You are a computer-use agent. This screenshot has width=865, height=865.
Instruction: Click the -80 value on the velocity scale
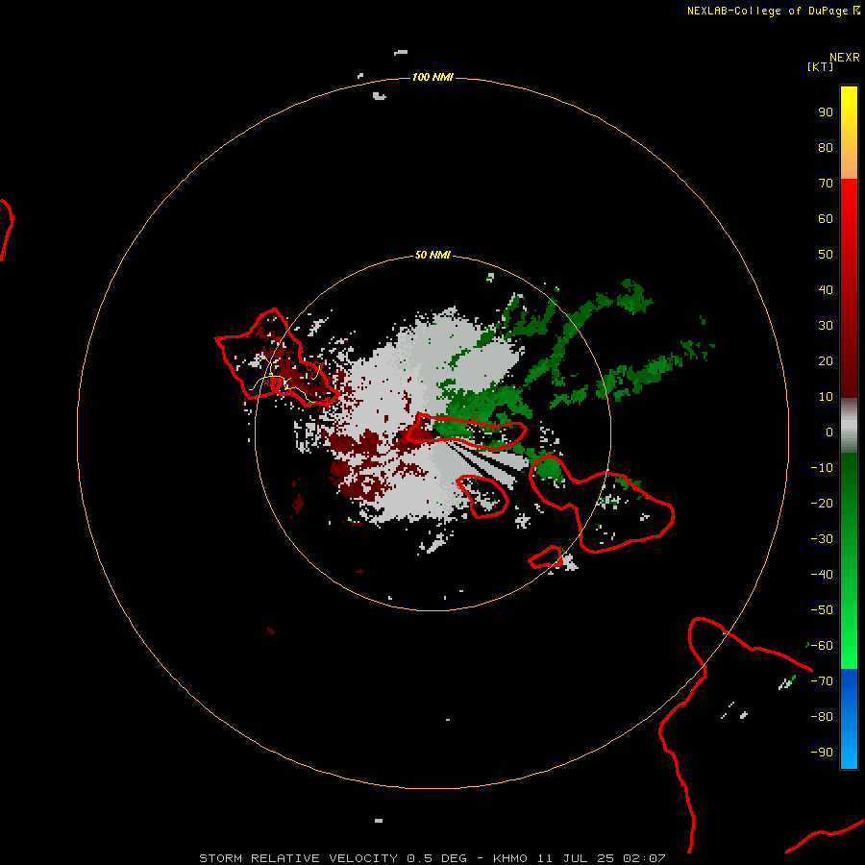(822, 717)
